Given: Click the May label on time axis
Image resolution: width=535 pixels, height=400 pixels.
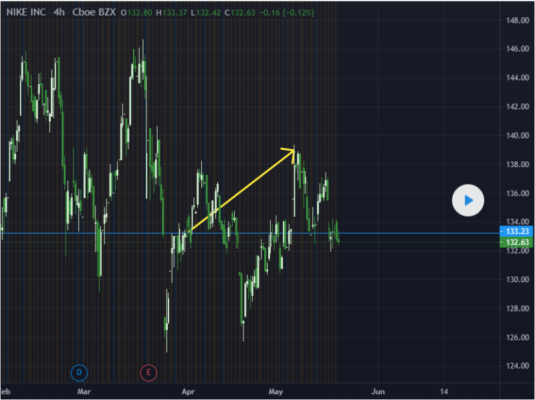Looking at the screenshot, I should [276, 390].
